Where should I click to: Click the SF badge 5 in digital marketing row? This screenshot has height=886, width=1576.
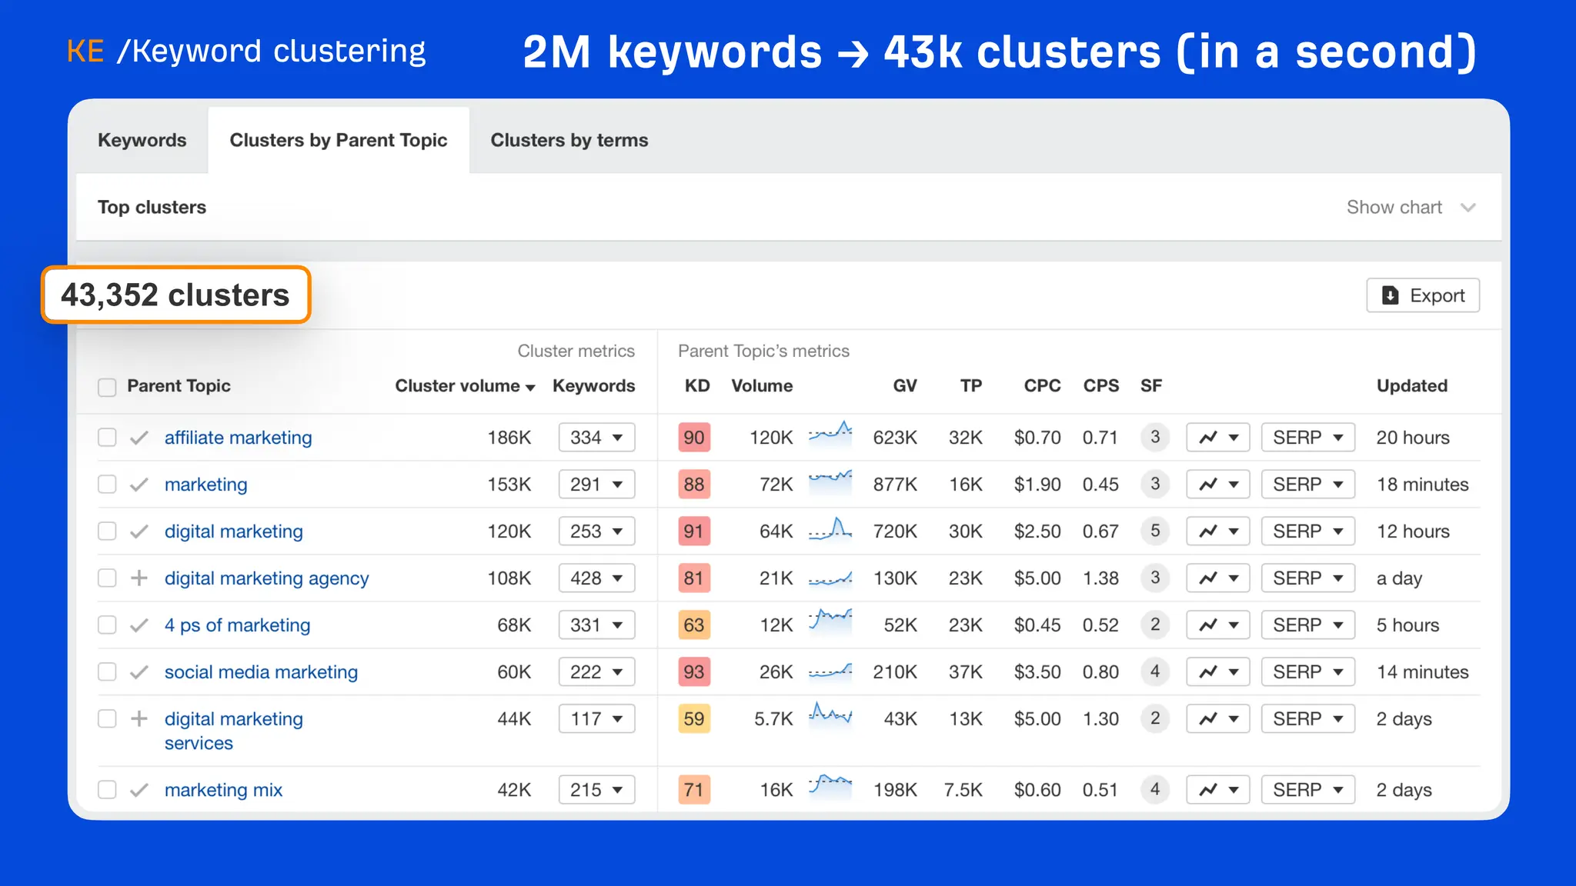pos(1154,531)
